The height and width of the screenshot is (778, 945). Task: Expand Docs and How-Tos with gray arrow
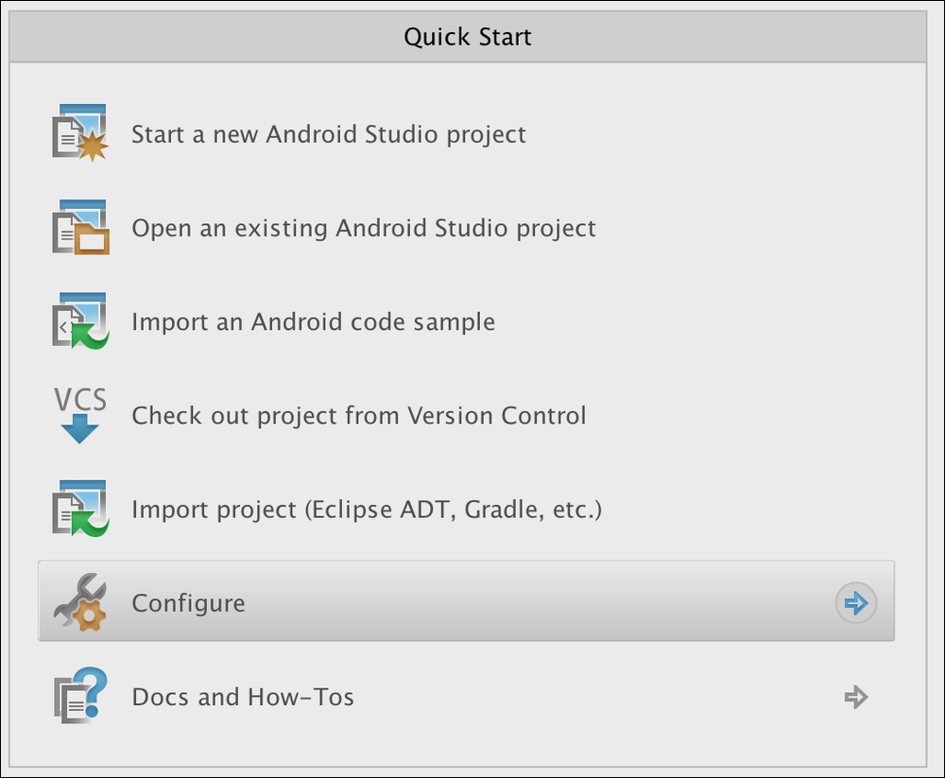pos(856,697)
